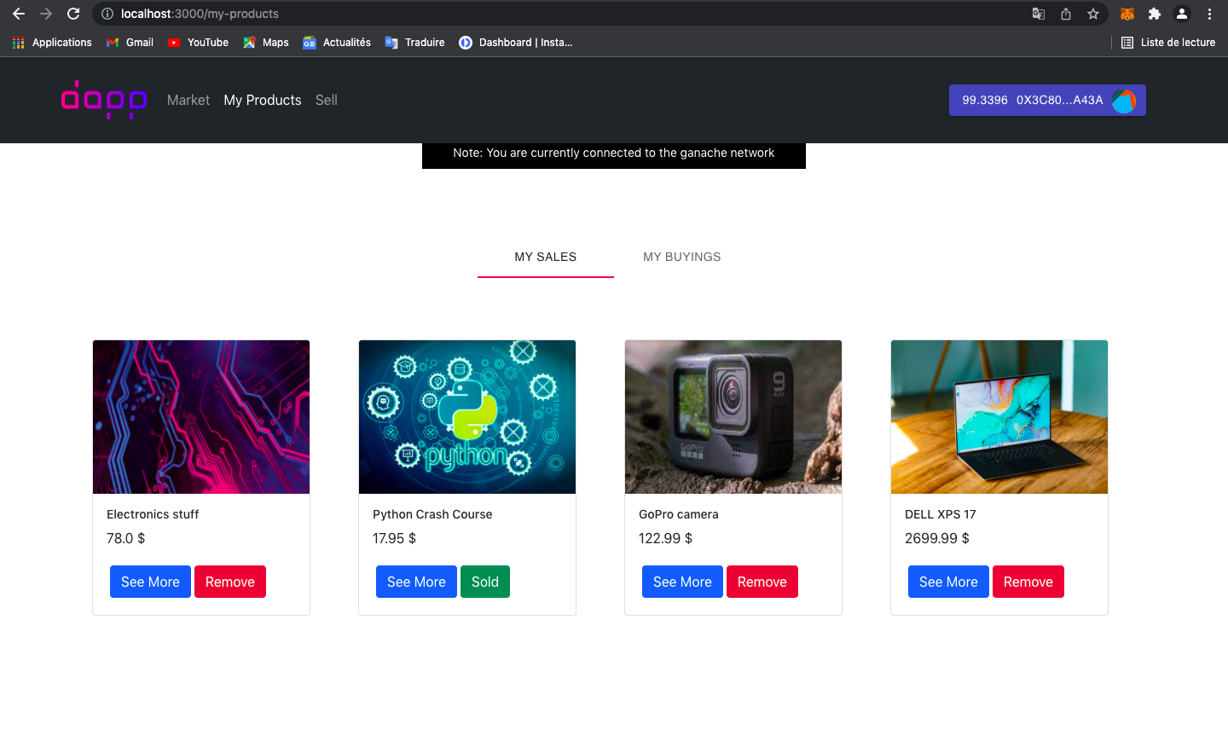
Task: Click the browser profile icon
Action: (1182, 14)
